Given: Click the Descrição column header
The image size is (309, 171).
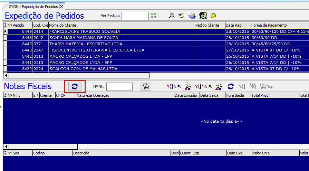Looking at the screenshot, I should click(x=122, y=153).
